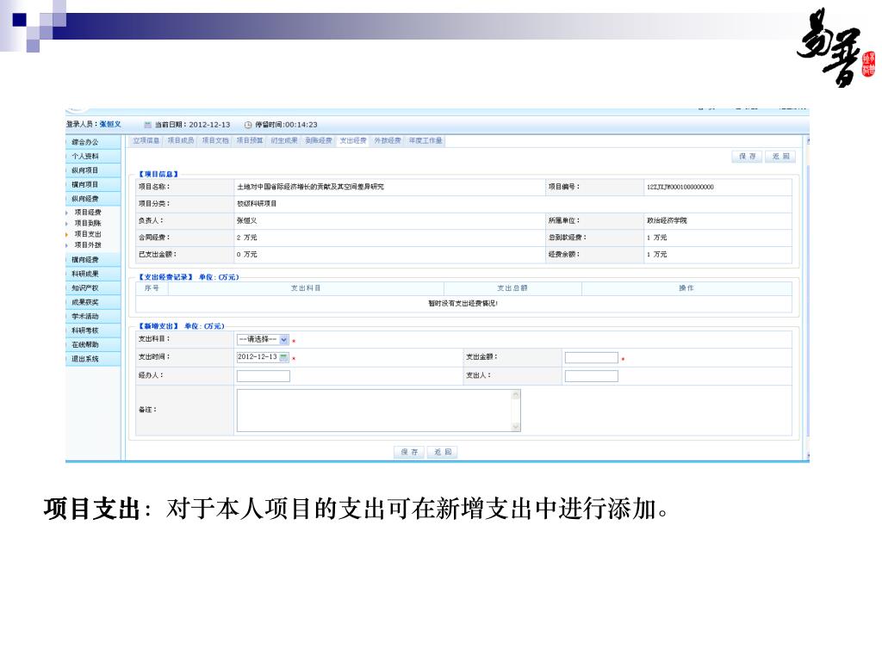
Task: Open the date picker icon in 支出时间
Action: tap(284, 357)
